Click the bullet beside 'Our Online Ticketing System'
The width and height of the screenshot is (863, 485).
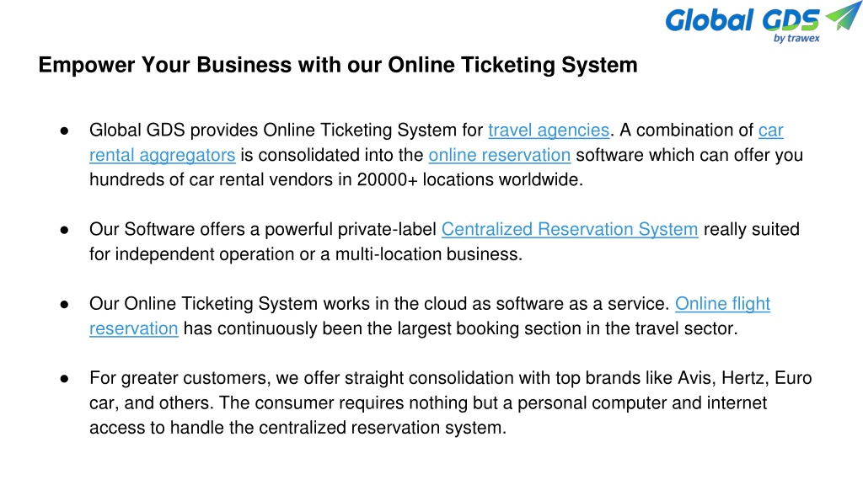(64, 304)
